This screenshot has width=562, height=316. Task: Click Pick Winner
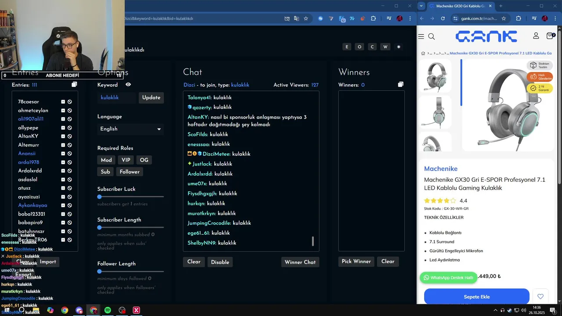click(356, 262)
